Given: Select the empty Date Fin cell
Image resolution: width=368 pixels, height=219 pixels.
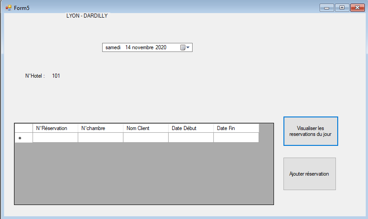Looking at the screenshot, I should click(236, 138).
